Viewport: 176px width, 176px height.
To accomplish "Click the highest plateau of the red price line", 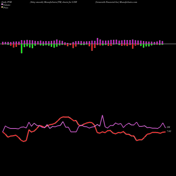I will 66,117.
